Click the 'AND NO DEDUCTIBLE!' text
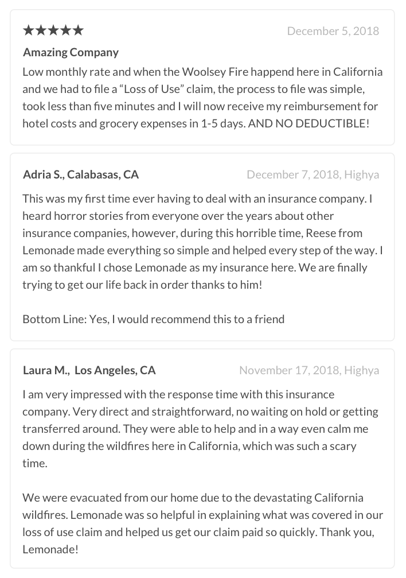 point(309,123)
